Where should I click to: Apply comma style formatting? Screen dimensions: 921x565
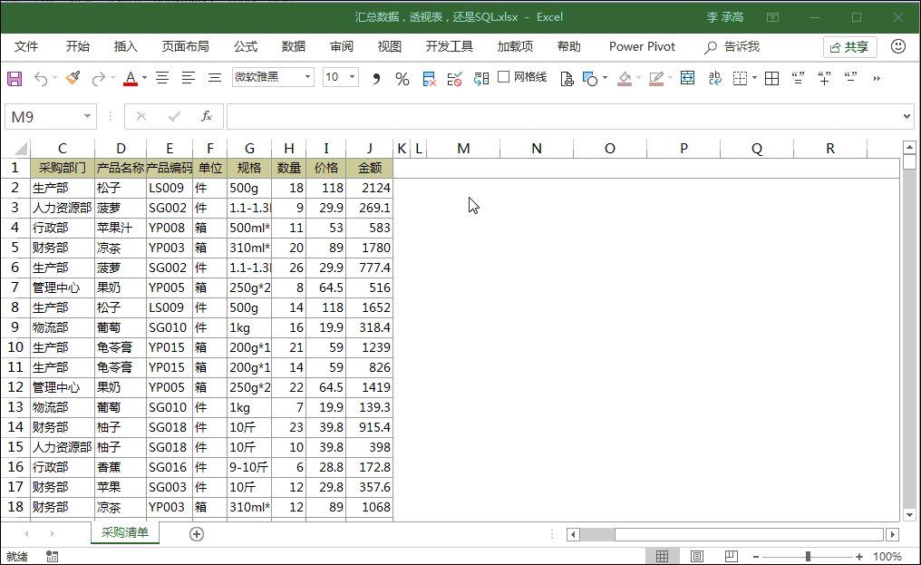click(376, 79)
